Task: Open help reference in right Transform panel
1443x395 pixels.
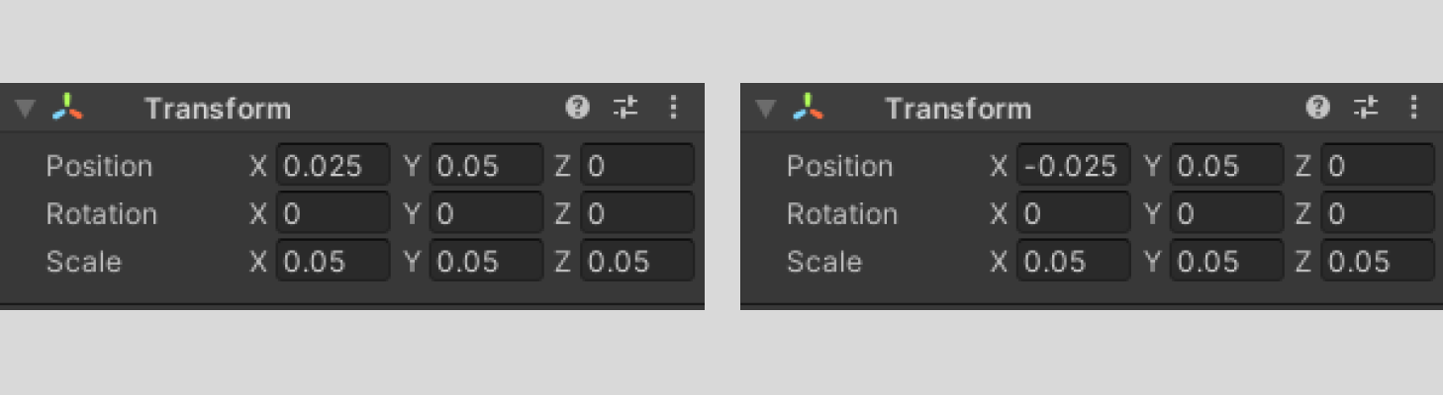Action: pyautogui.click(x=1317, y=108)
